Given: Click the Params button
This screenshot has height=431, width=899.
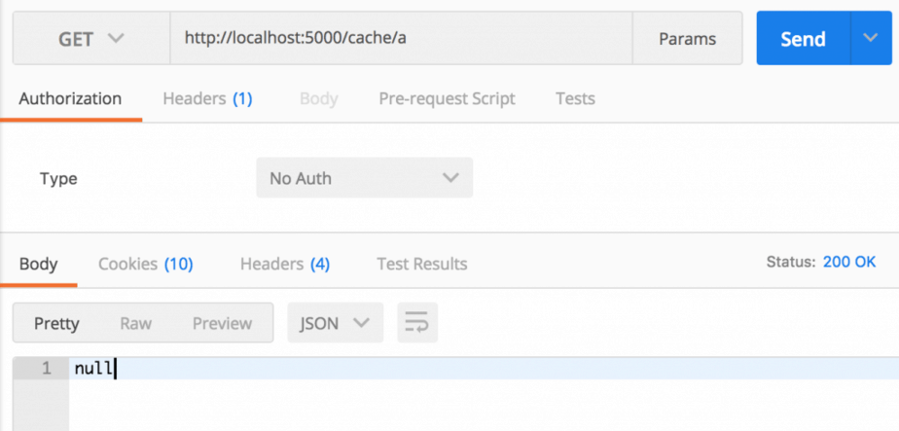Looking at the screenshot, I should point(687,39).
